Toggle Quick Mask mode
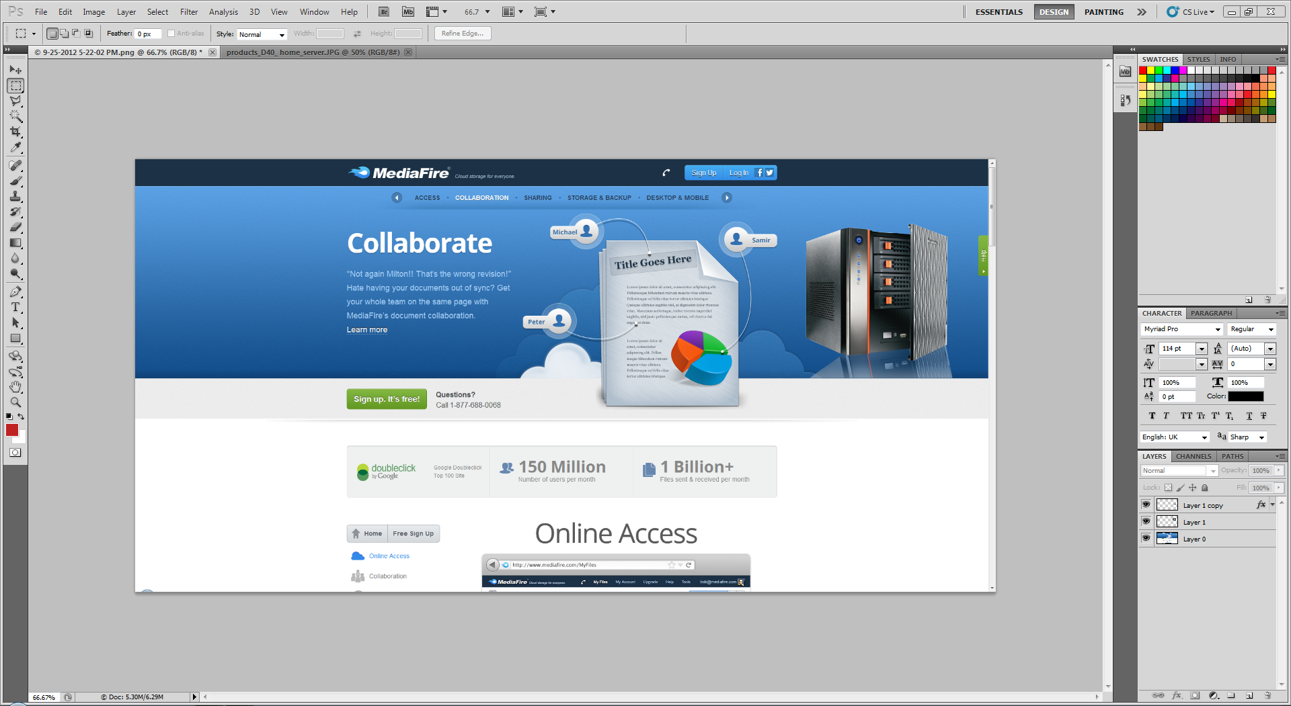This screenshot has height=706, width=1291. [15, 453]
